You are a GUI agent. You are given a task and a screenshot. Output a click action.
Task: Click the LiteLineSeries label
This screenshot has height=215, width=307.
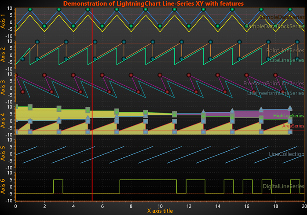(287, 60)
